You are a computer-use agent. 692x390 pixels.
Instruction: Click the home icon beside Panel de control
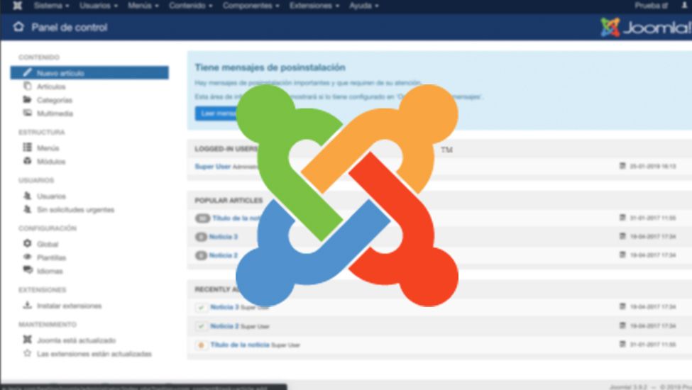point(18,27)
